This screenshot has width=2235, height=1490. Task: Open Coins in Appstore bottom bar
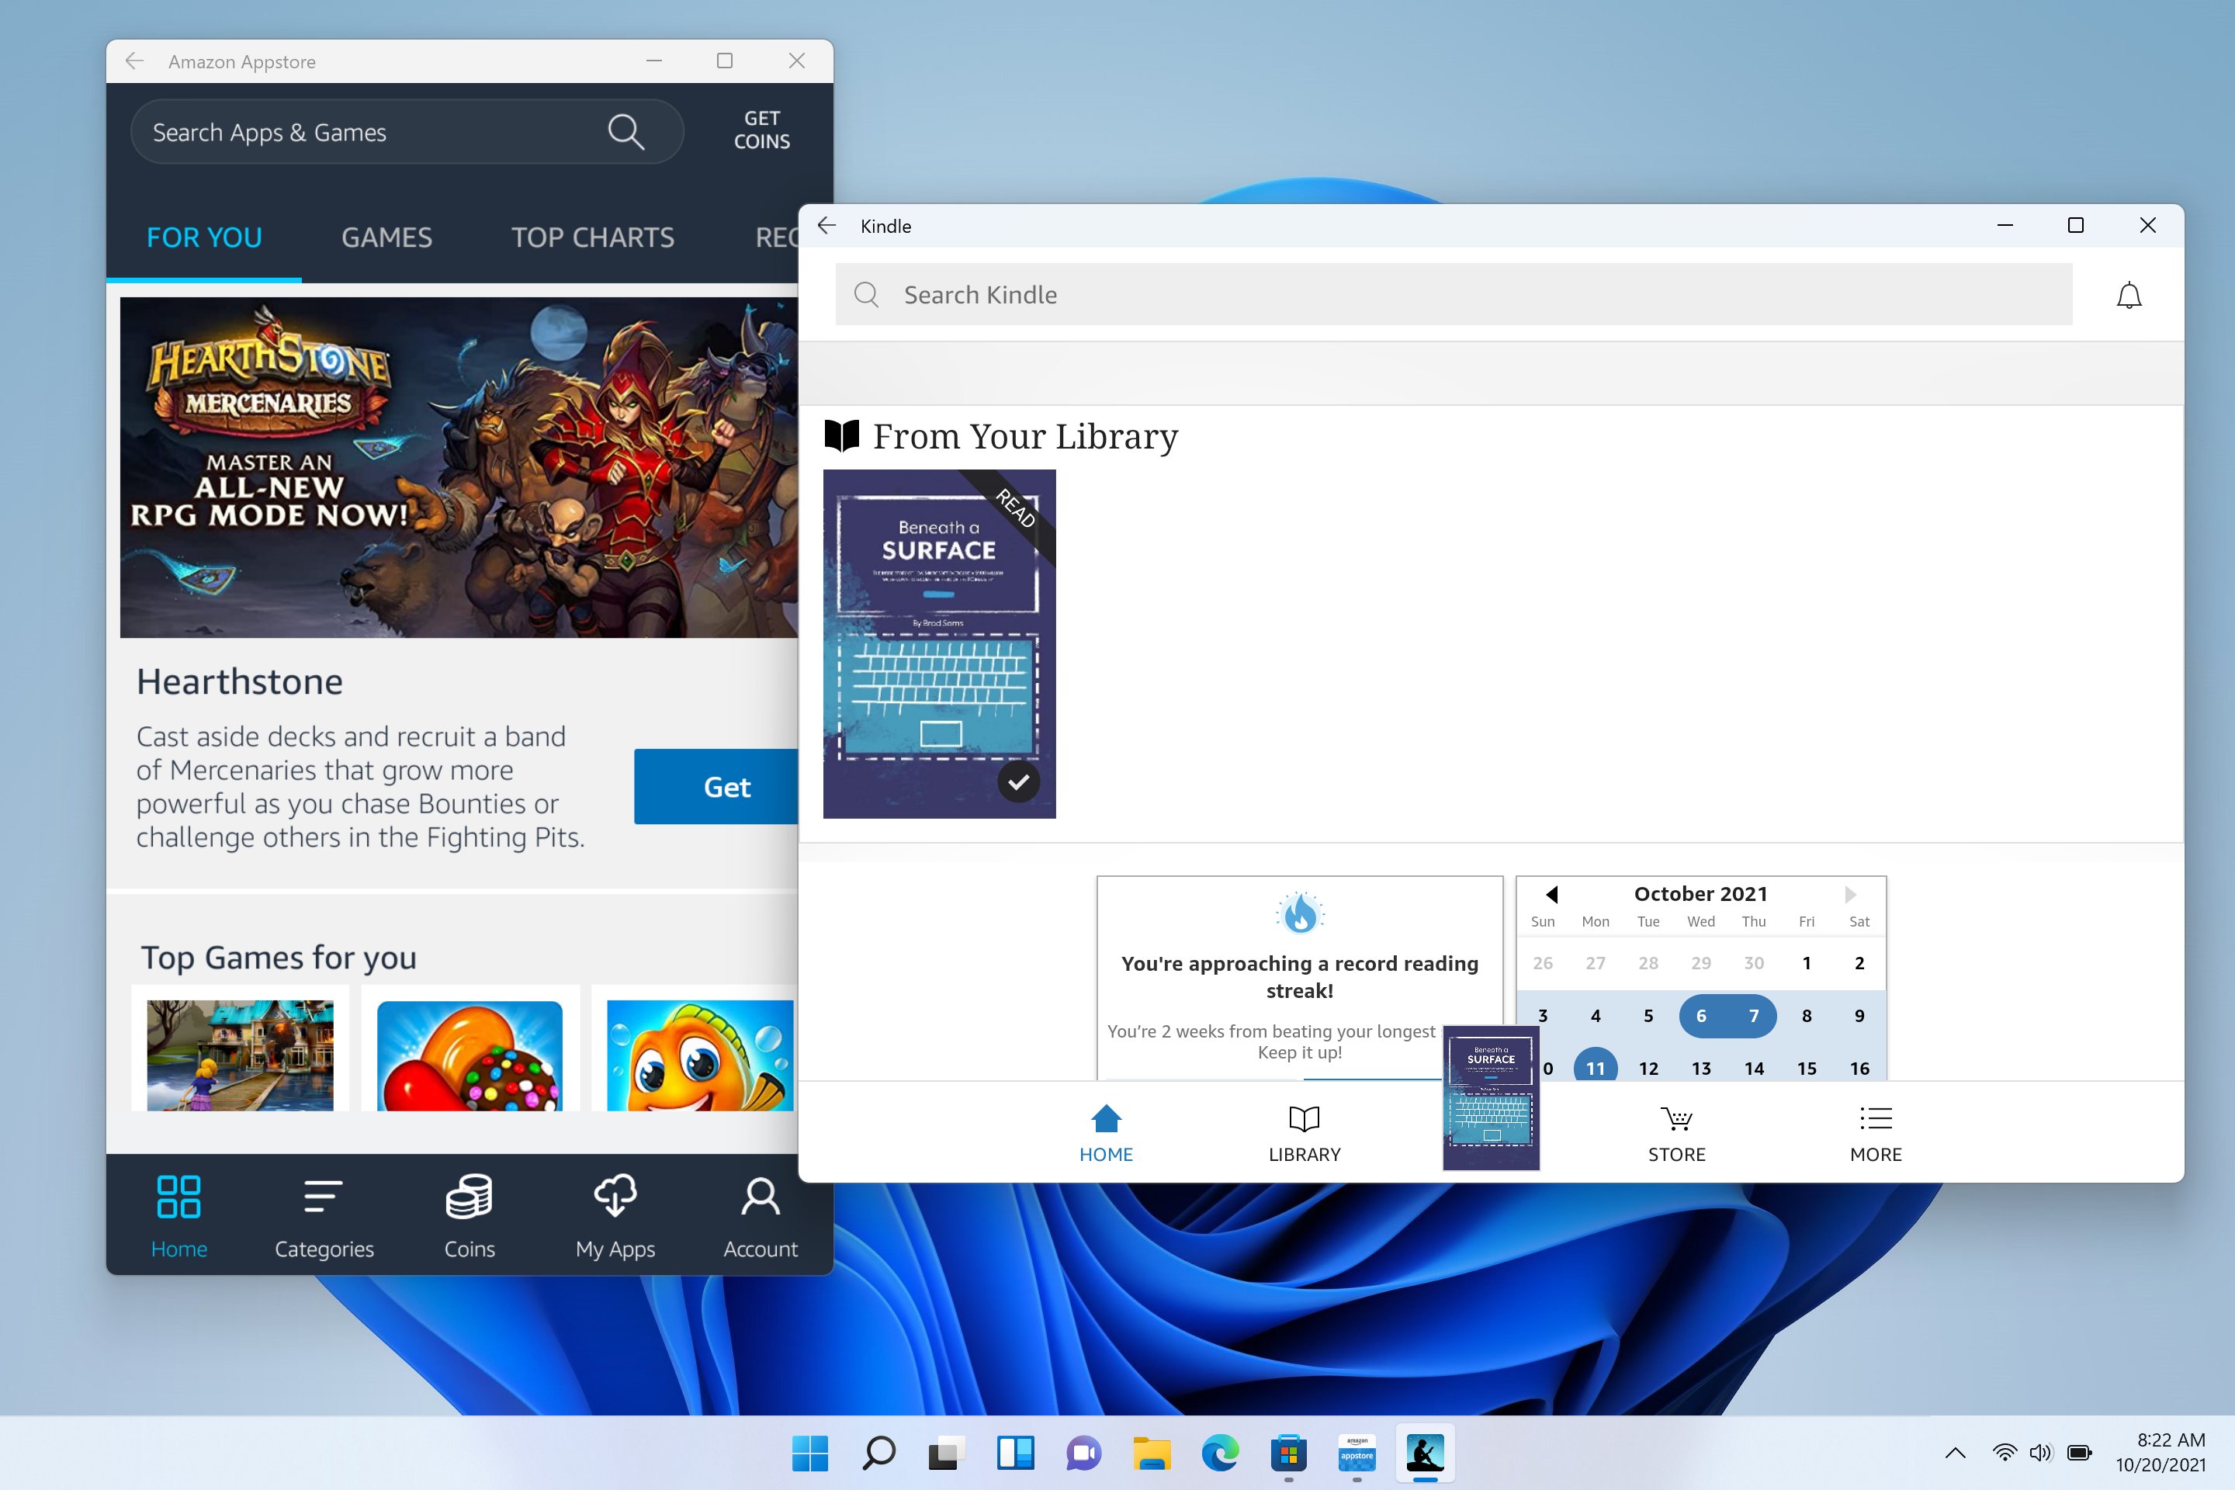coord(470,1216)
